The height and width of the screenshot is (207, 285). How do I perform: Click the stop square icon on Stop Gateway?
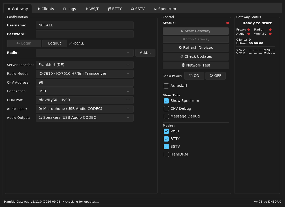point(184,39)
